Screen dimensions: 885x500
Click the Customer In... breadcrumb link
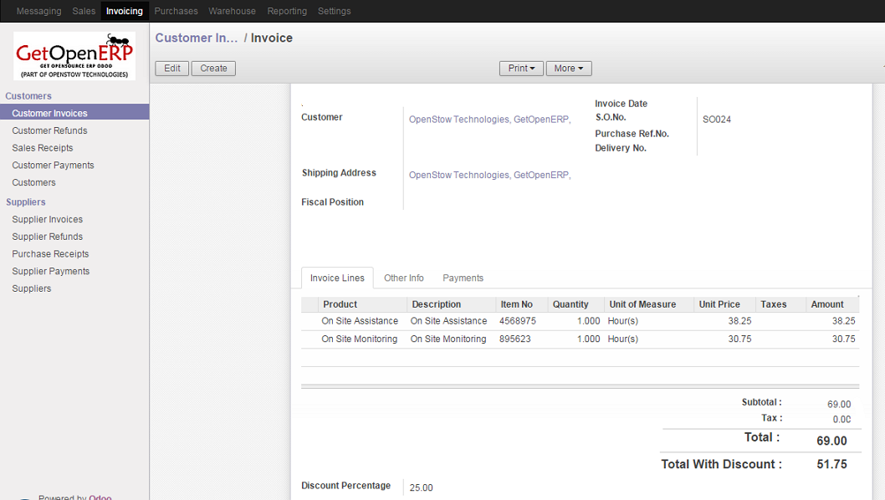point(196,38)
